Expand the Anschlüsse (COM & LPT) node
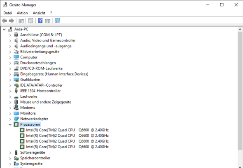This screenshot has height=168, width=243. (x=10, y=35)
